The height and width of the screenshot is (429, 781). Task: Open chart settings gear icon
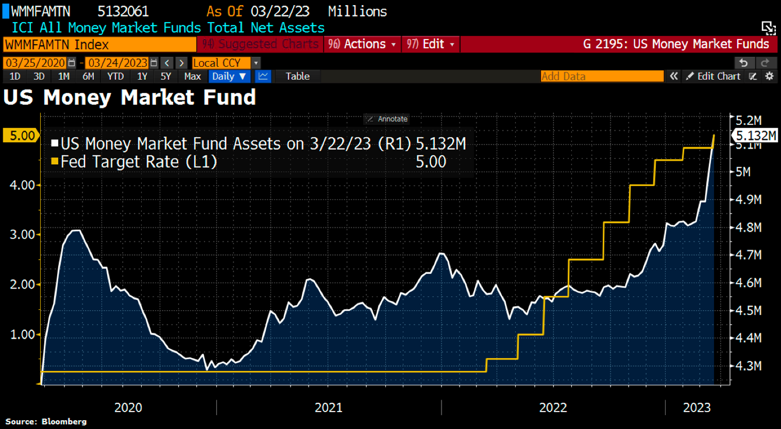pos(769,76)
